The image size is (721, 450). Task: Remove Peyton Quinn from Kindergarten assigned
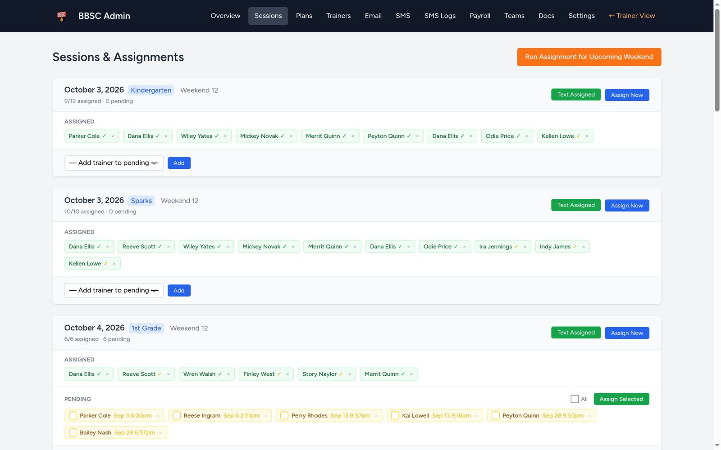pyautogui.click(x=417, y=136)
